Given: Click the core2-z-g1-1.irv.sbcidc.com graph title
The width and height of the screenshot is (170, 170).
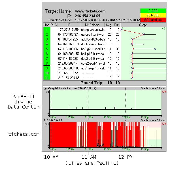Looking at the screenshot, I should click(x=70, y=88).
